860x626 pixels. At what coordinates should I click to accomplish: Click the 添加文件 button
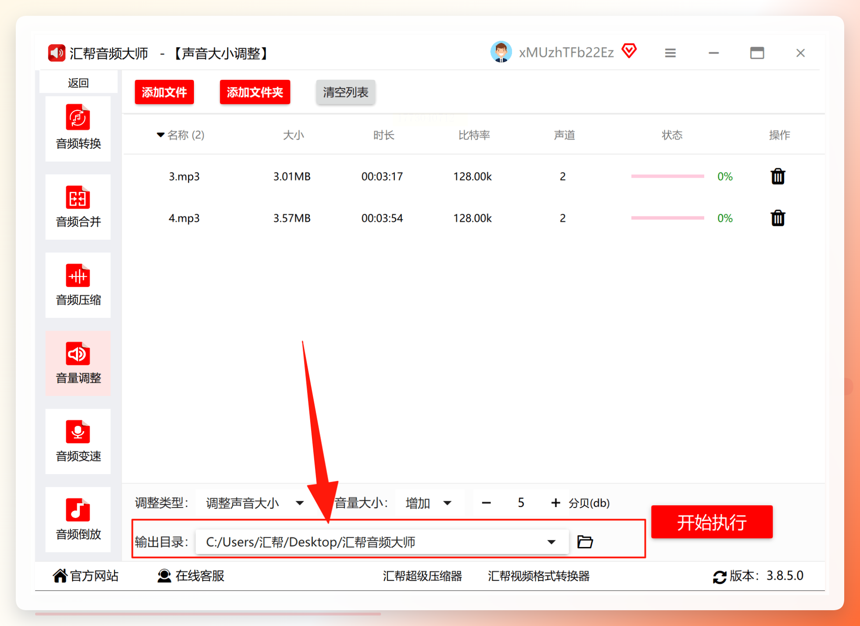(x=164, y=92)
